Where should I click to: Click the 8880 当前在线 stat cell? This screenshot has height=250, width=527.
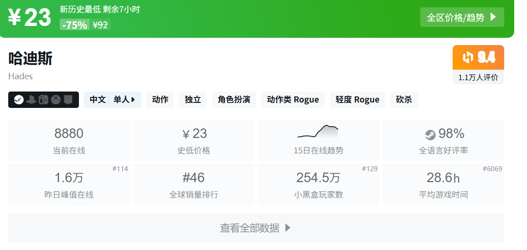pos(69,140)
